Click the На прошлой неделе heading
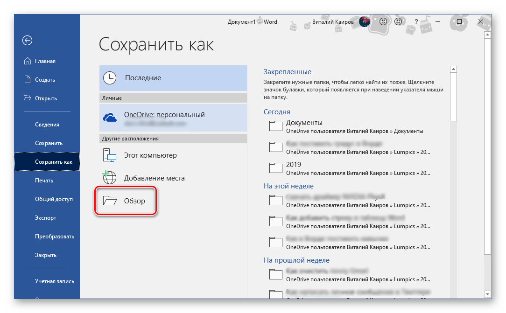This screenshot has height=313, width=506. (x=296, y=260)
